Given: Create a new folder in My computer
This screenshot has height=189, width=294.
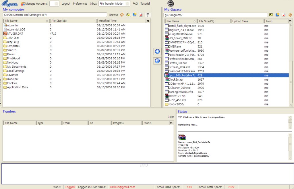Looking at the screenshot, I should click(134, 15).
